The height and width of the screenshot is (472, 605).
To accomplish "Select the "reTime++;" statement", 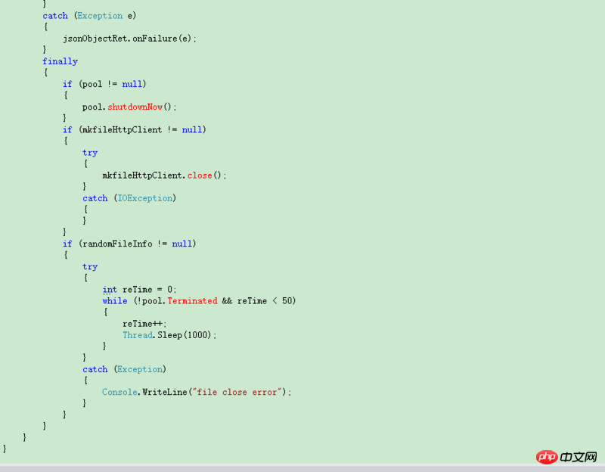I will 144,324.
